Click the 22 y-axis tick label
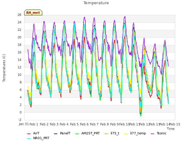 pyautogui.click(x=19, y=30)
